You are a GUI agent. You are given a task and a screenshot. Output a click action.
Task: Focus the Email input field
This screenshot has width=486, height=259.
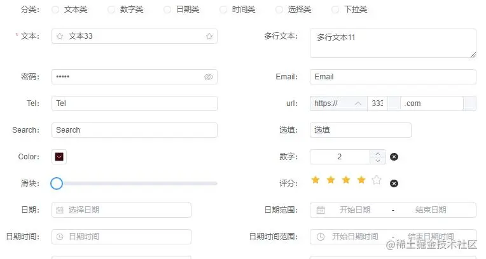393,77
